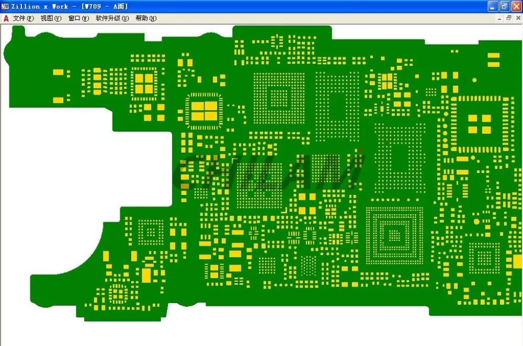Viewport: 523px width, 346px height.
Task: Open the 视图(V) menu
Action: click(x=51, y=18)
